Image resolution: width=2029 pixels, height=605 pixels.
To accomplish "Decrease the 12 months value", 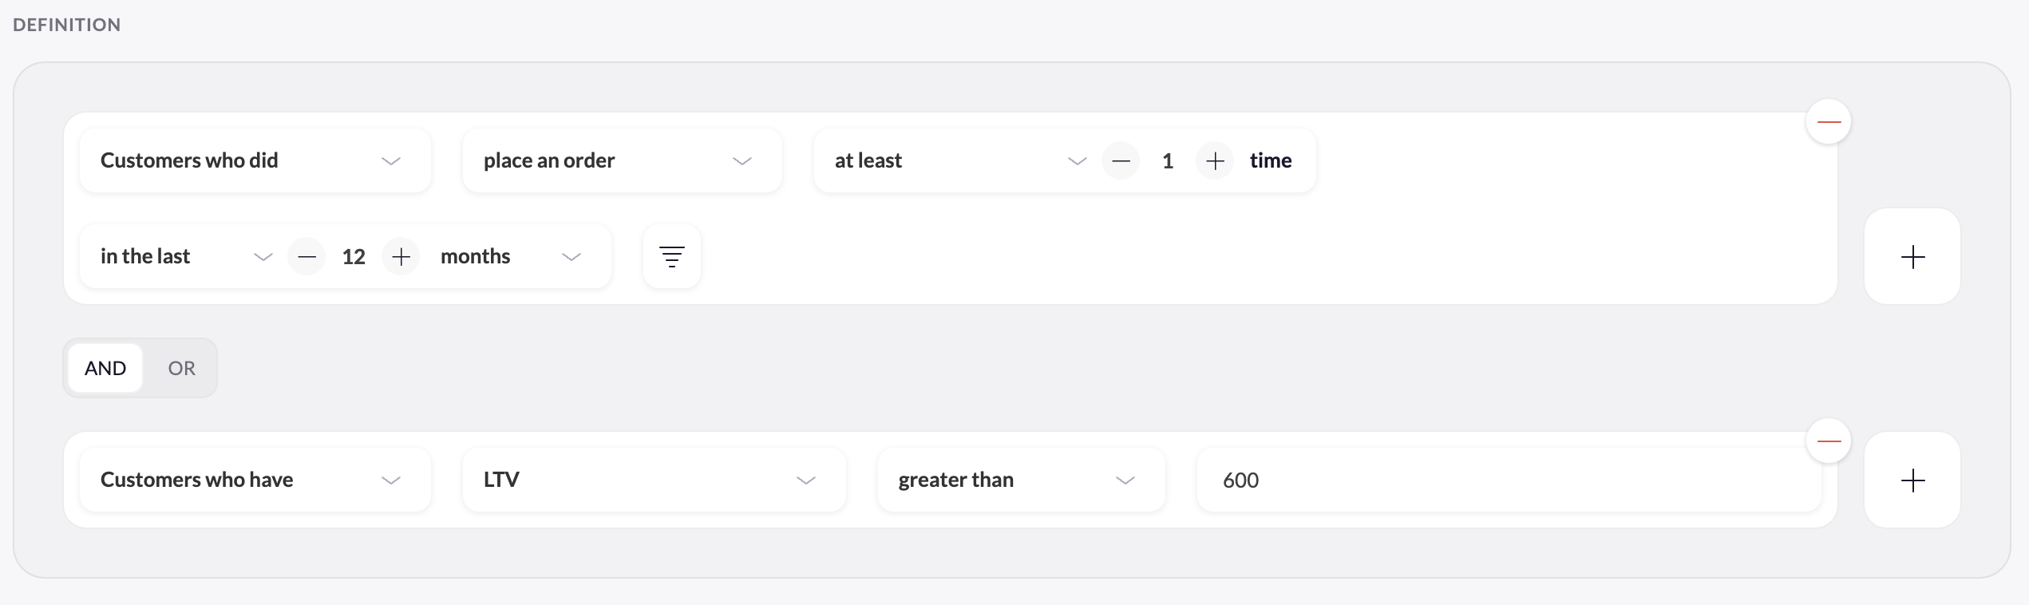I will point(307,256).
